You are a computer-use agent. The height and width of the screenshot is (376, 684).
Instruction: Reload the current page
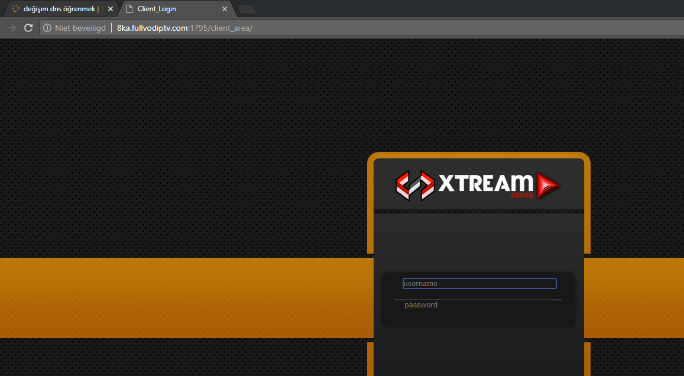click(28, 28)
